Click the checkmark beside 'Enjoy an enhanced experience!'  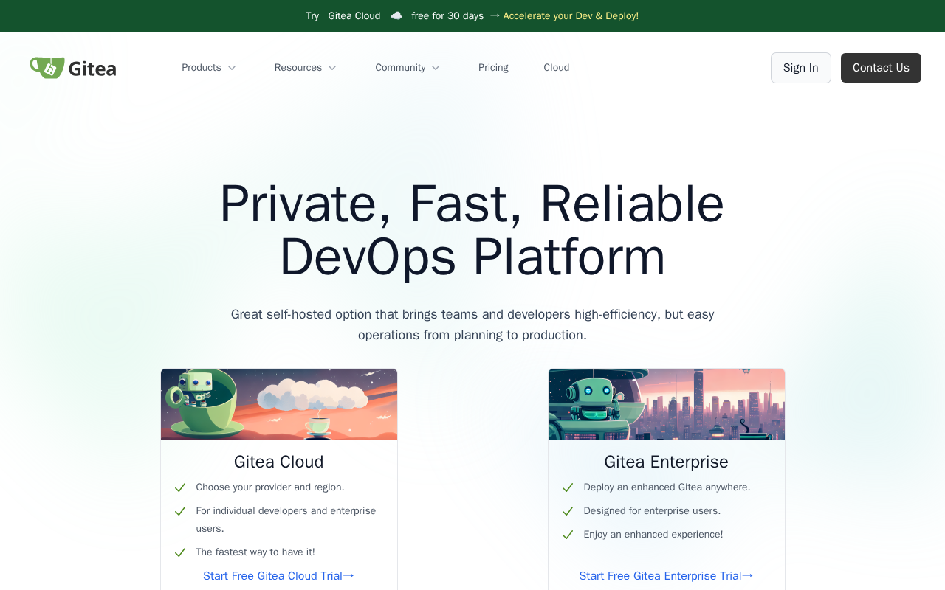[x=568, y=535]
